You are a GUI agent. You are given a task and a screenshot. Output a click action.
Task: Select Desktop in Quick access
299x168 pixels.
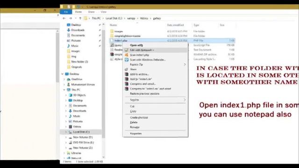click(76, 25)
